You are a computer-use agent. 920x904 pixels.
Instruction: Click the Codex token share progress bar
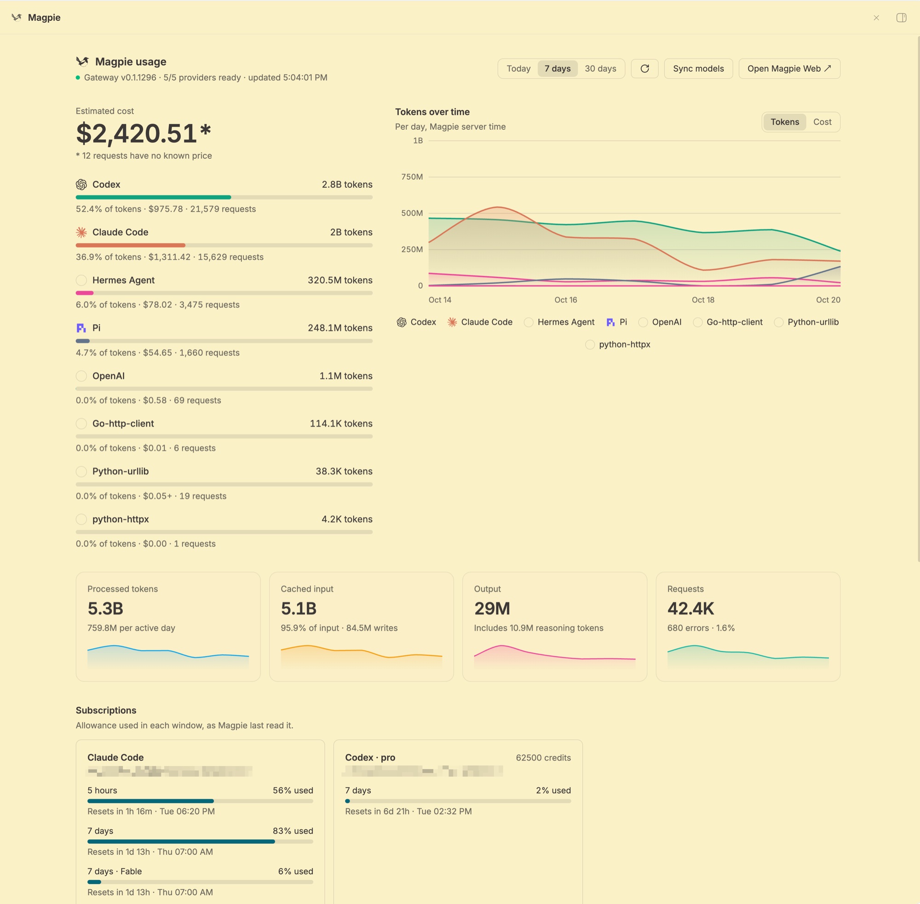click(224, 197)
